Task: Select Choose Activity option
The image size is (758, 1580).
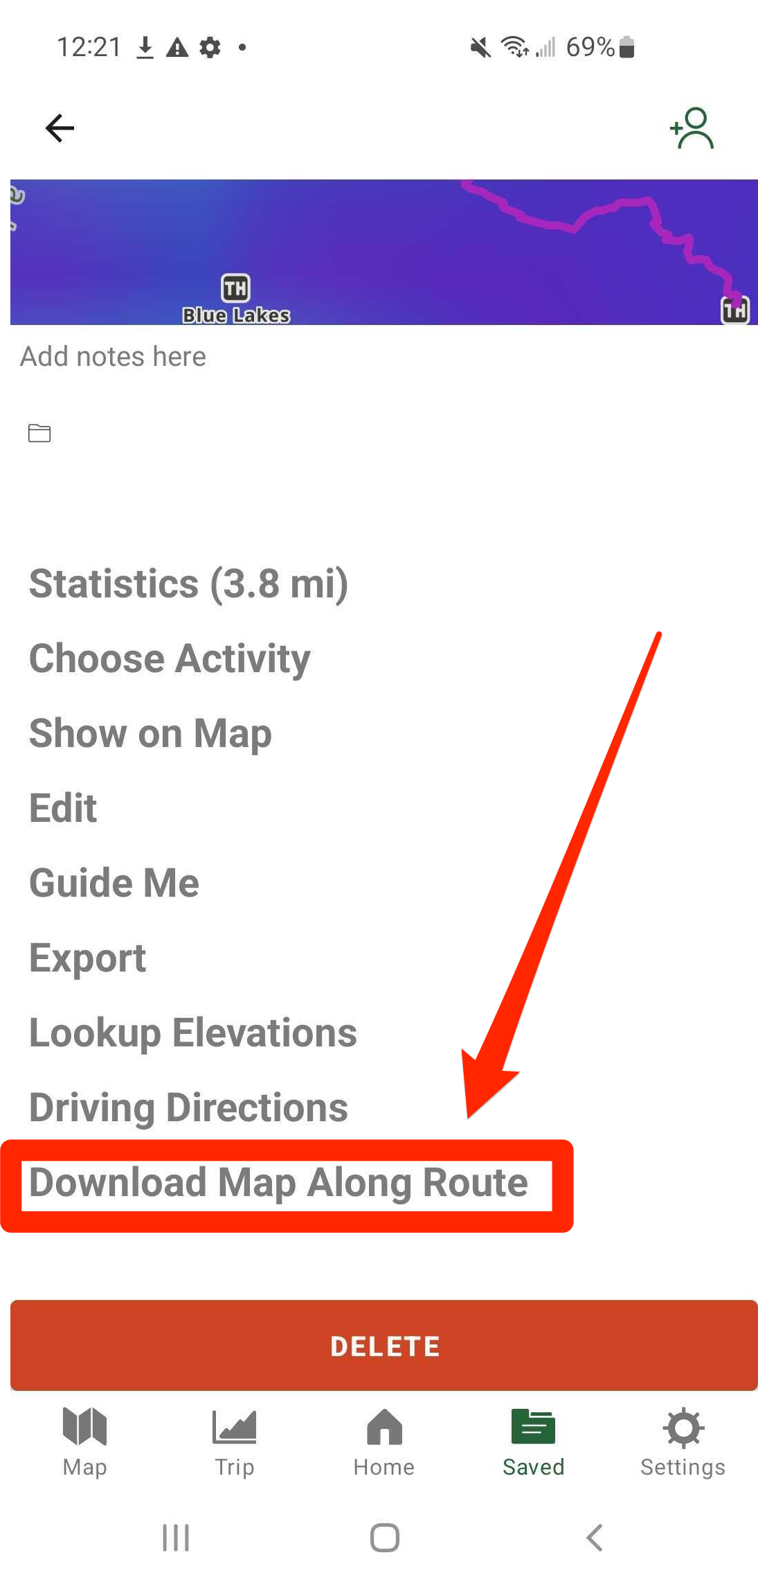Action: tap(170, 658)
